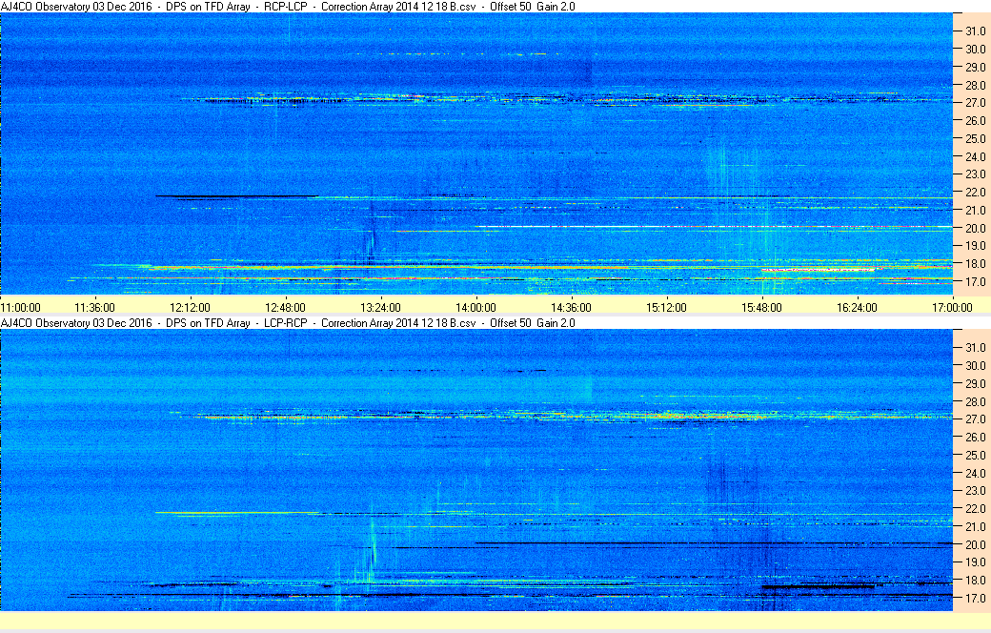Click 27.0 frequency label on LCP-RCP plot
Screen dimensions: 991x633
tap(975, 419)
